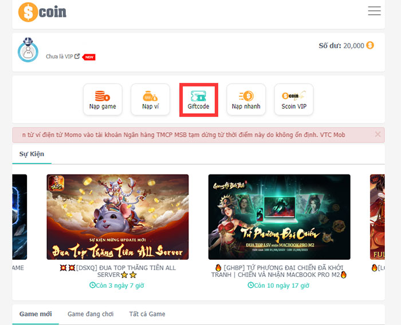Dismiss the pink Momo notice banner
The image size is (401, 325).
(378, 134)
